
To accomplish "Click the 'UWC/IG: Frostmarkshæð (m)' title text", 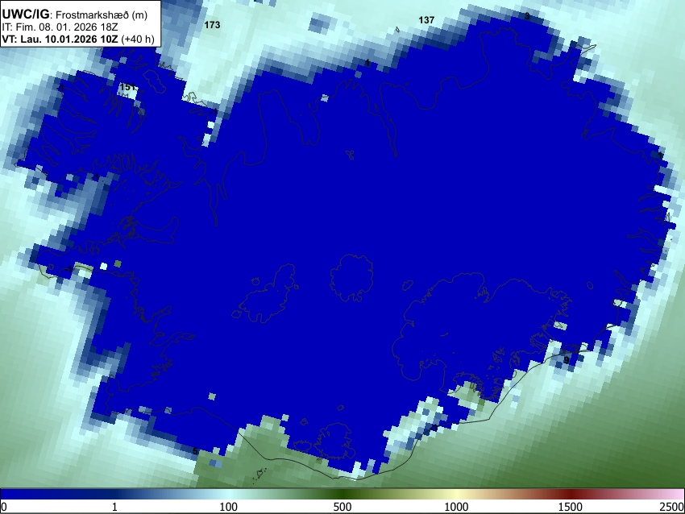I will (75, 15).
